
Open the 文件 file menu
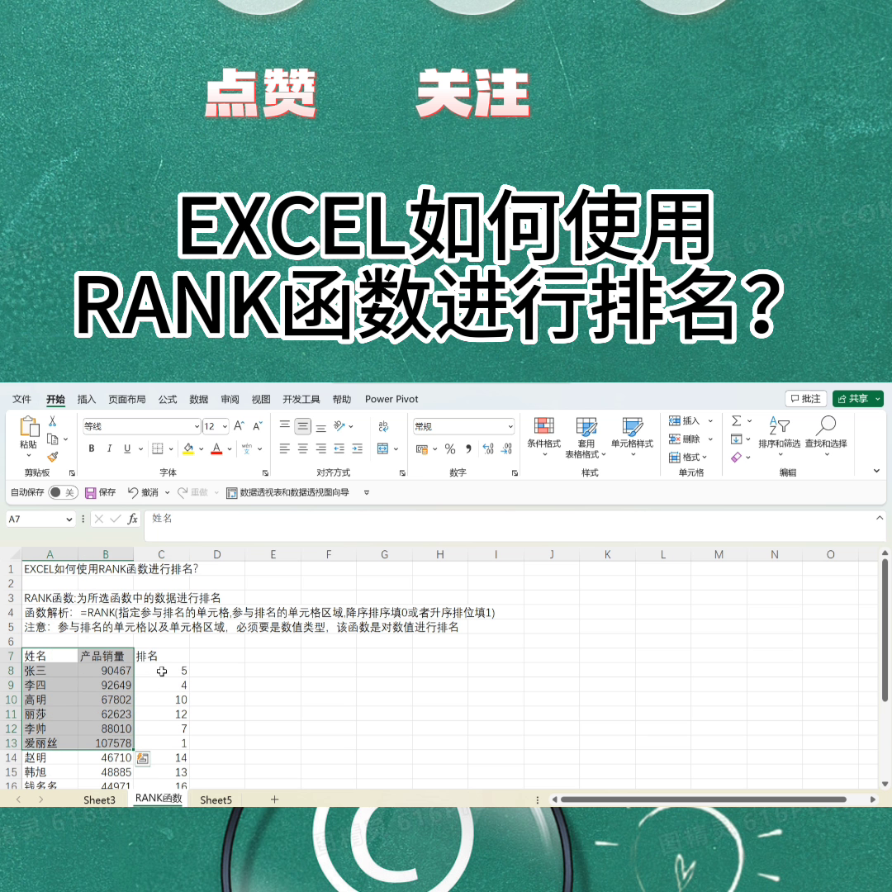point(21,399)
